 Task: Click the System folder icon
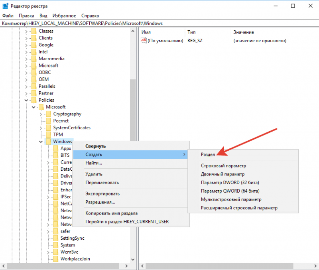pos(56,245)
